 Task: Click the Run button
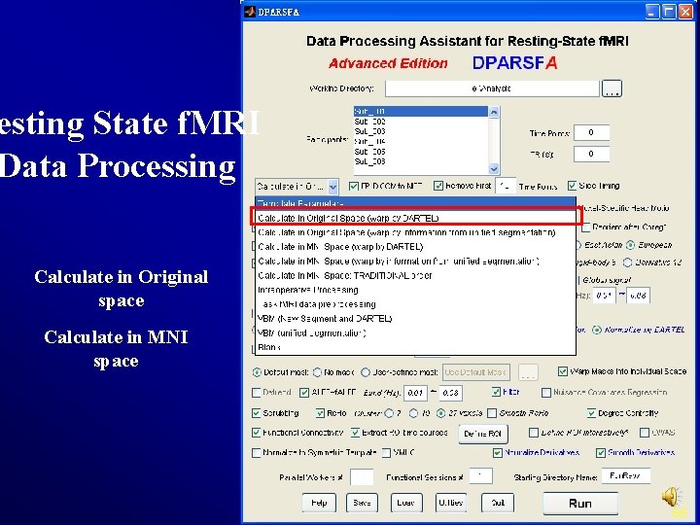(x=580, y=504)
